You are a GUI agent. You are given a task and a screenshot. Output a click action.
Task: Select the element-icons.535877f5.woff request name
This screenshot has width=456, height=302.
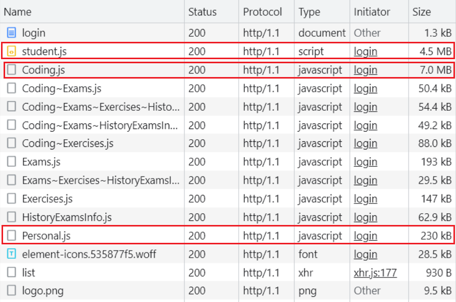coord(89,254)
